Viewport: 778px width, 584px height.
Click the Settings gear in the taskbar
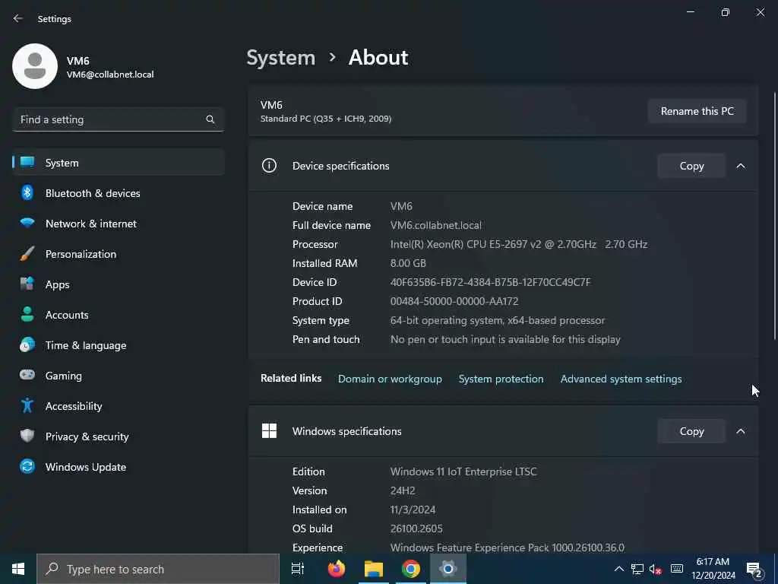pyautogui.click(x=448, y=569)
